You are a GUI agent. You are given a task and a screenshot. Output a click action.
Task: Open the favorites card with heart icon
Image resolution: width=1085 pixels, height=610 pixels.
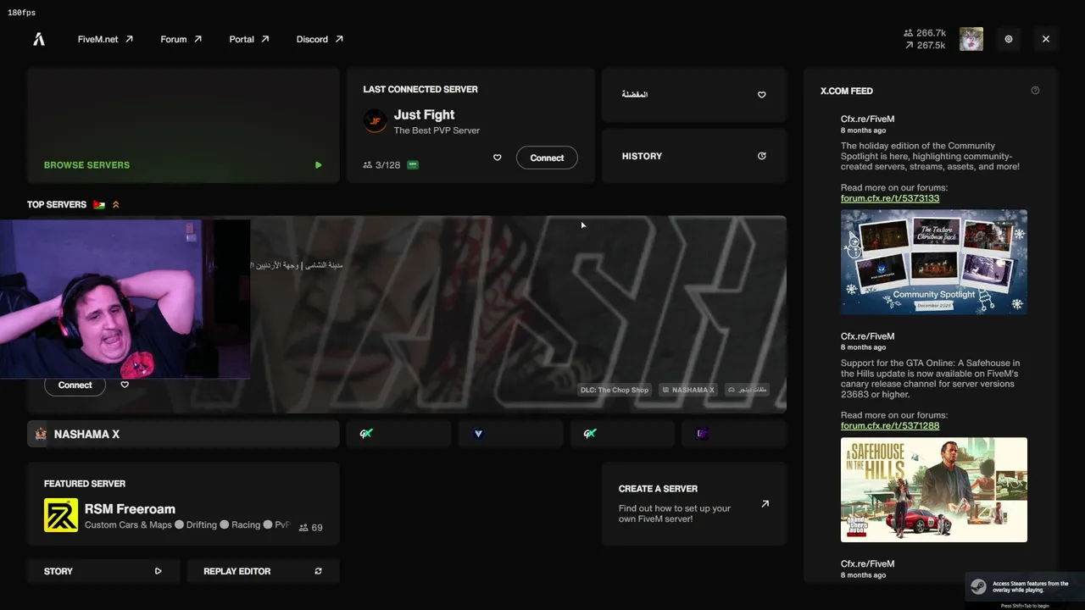click(x=694, y=95)
